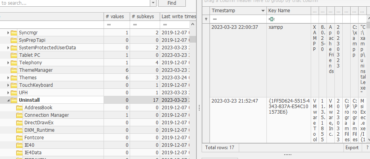Click the ThemeManager key name
370x159 pixels.
pyautogui.click(x=36, y=70)
